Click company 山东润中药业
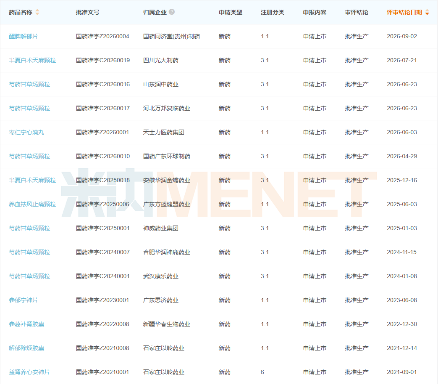The image size is (438, 385). pos(160,85)
